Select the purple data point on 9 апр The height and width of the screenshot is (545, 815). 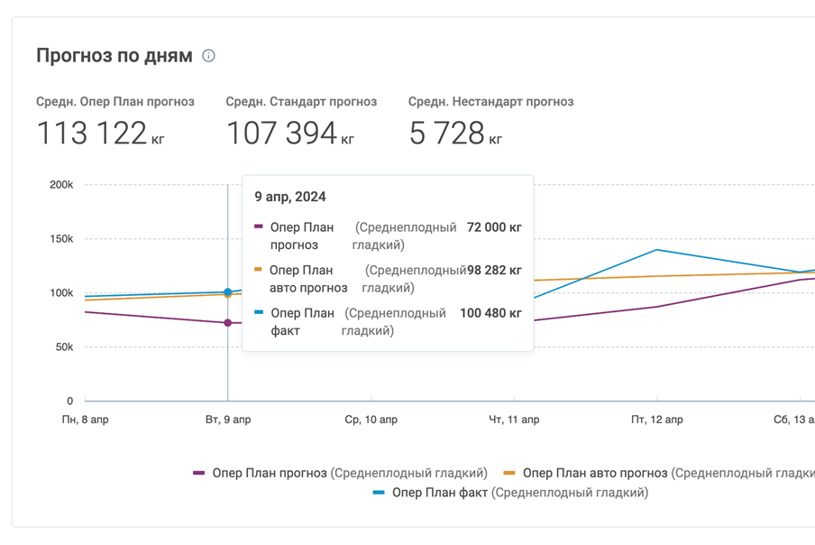[227, 323]
